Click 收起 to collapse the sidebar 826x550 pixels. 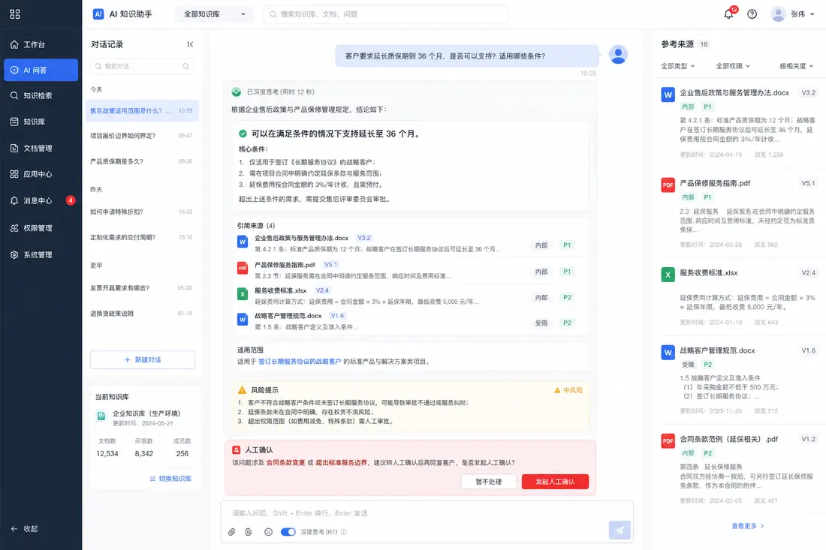coord(24,529)
